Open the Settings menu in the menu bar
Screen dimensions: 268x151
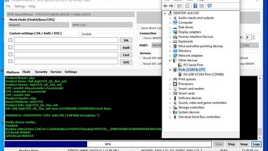click(20, 6)
